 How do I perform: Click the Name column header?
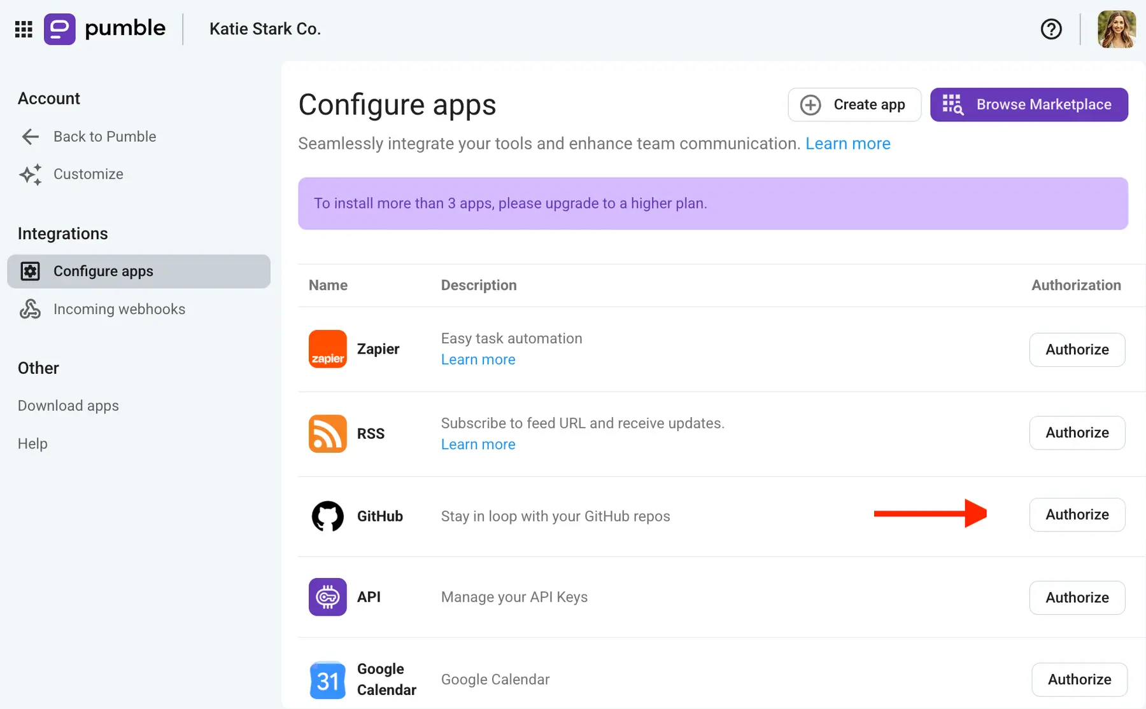click(328, 286)
